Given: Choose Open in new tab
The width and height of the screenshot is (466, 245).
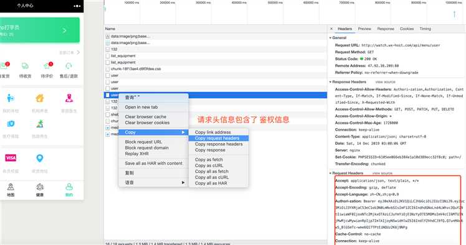Looking at the screenshot, I should point(153,107).
